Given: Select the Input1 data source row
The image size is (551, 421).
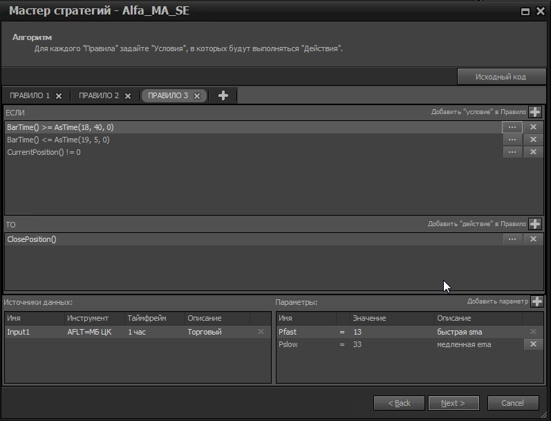Looking at the screenshot, I should (35, 333).
